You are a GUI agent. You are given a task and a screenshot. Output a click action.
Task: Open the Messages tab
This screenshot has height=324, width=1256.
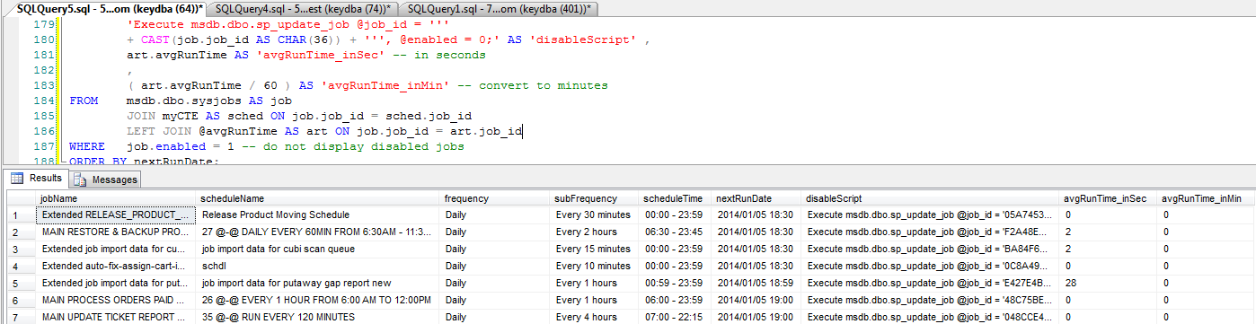click(106, 180)
